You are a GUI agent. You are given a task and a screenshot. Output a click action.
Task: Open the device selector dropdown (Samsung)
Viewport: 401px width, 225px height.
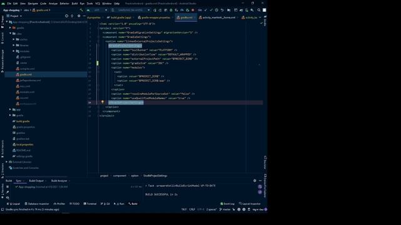tap(131, 10)
